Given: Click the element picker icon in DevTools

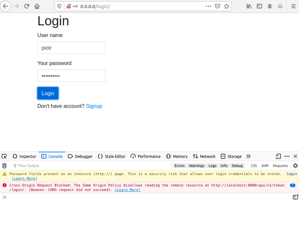Looking at the screenshot, I should point(4,156).
